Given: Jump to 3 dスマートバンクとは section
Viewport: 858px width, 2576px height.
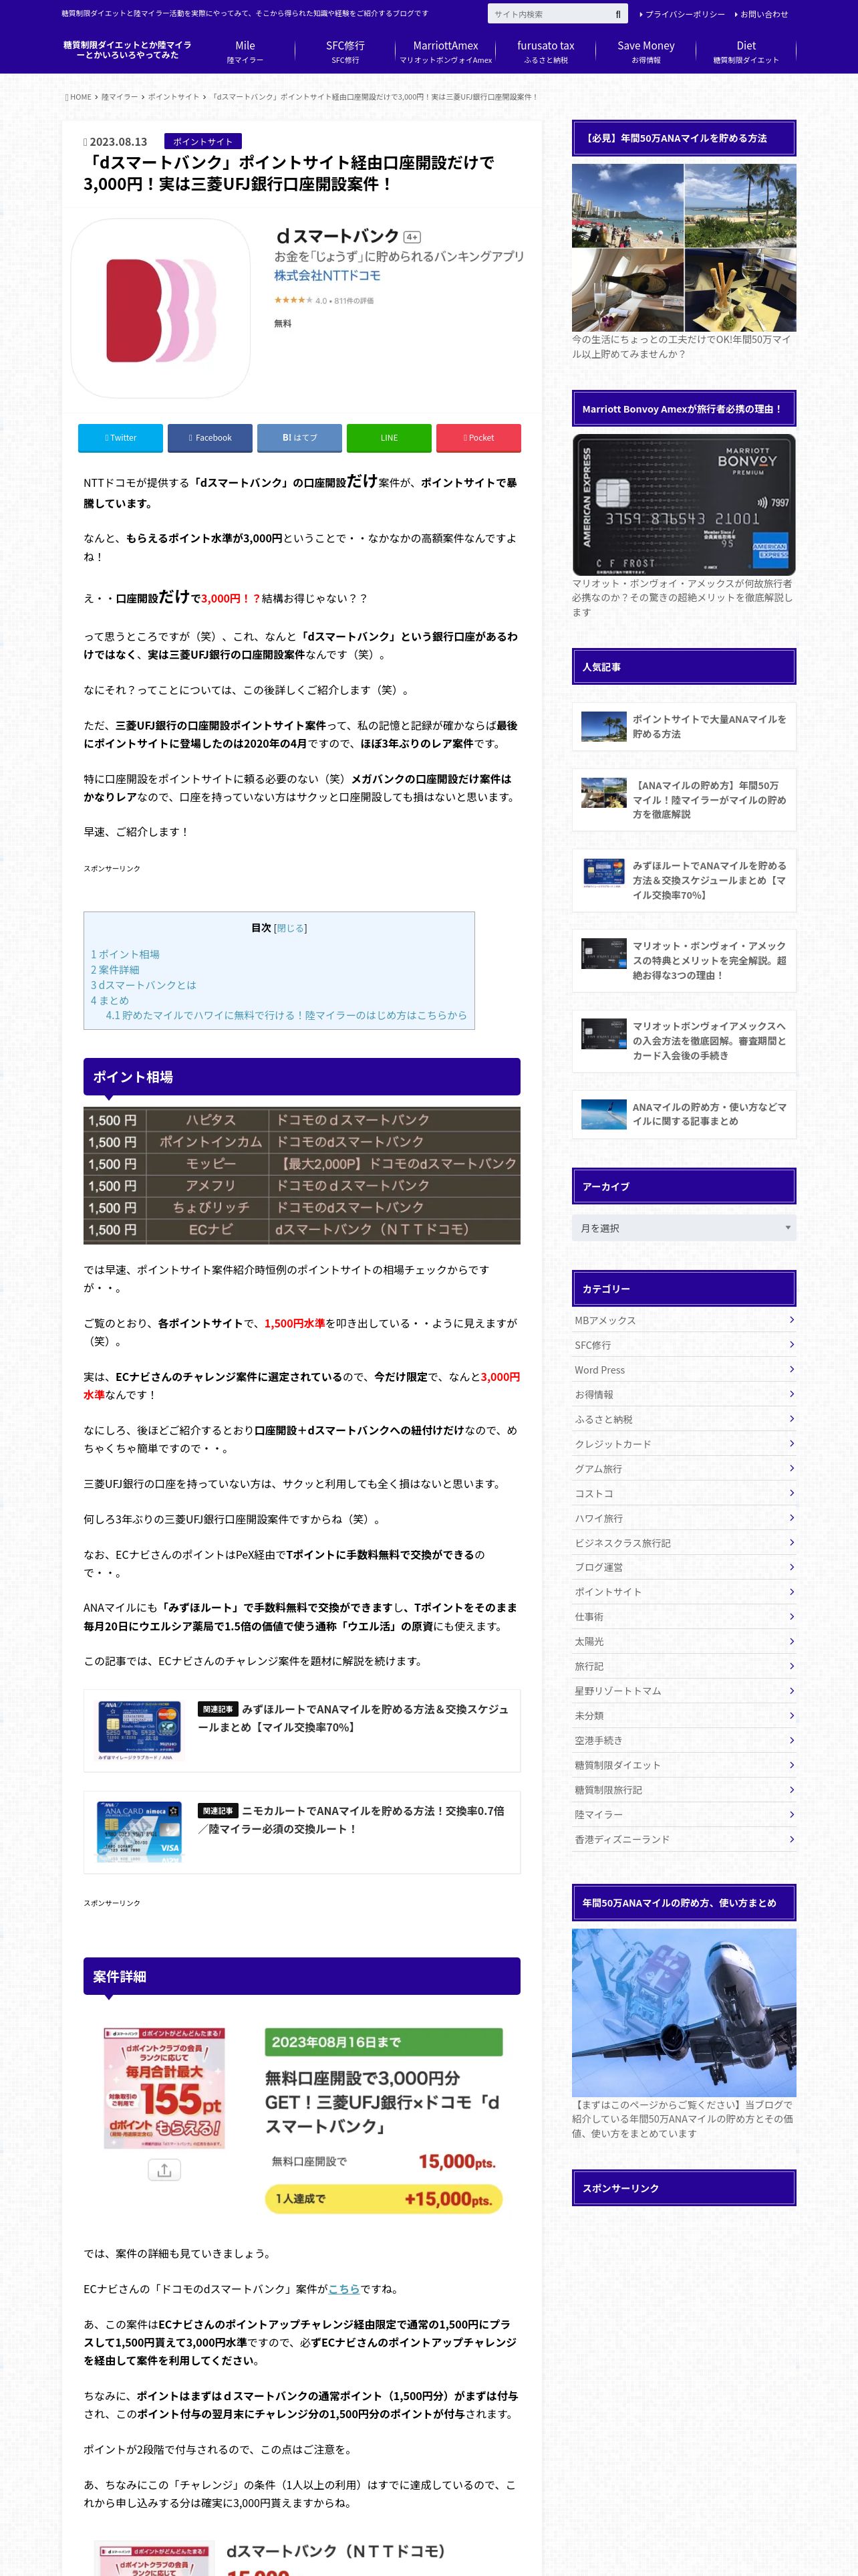Looking at the screenshot, I should coord(144,985).
